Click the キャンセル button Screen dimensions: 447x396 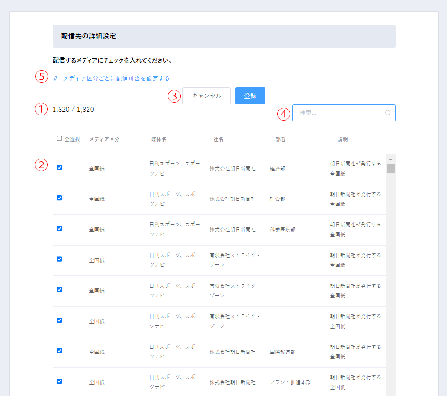coord(206,96)
